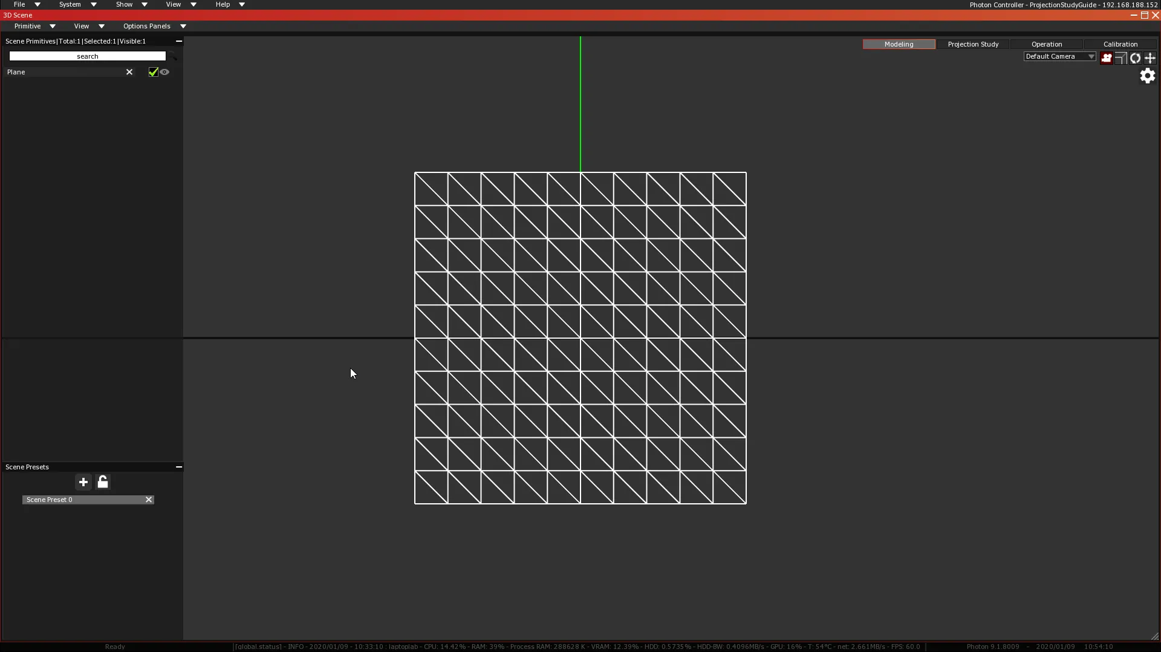Viewport: 1161px width, 652px height.
Task: Click the rotate camera icon
Action: tap(1136, 58)
